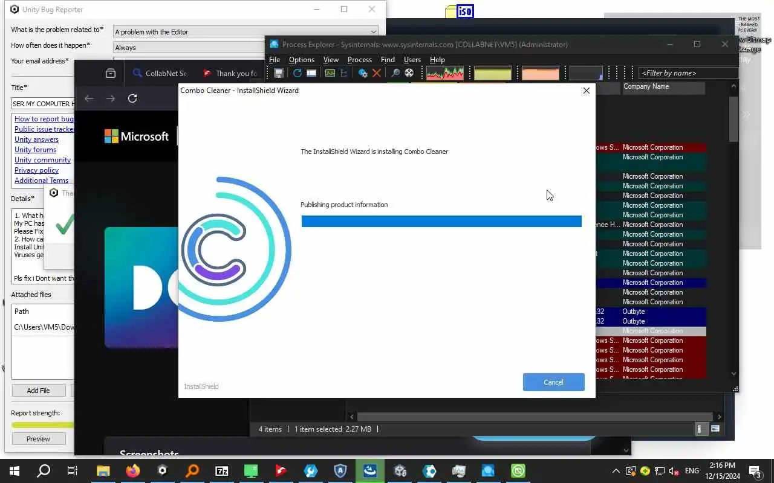Open the Process menu in Process Explorer

click(x=359, y=60)
